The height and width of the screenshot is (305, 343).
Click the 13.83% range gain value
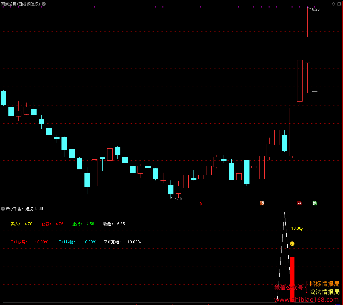coord(134,242)
